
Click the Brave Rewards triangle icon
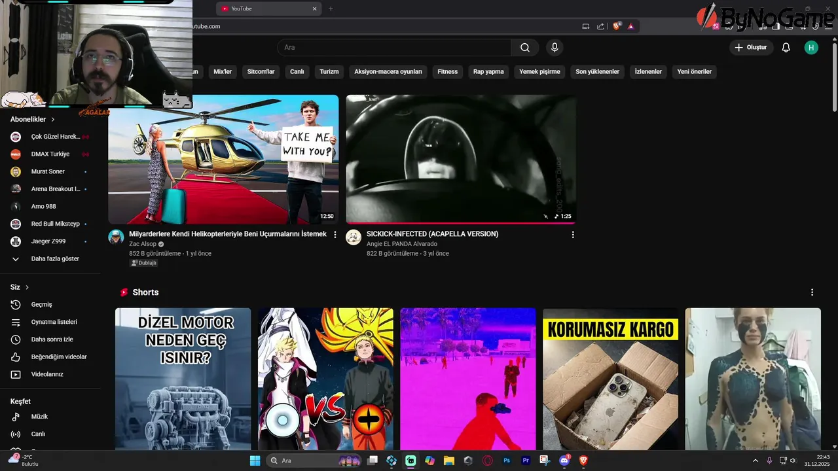(x=631, y=26)
